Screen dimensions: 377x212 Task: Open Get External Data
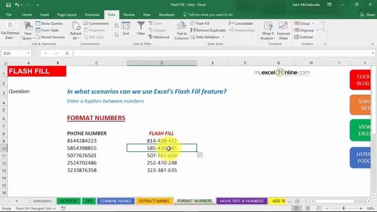[x=10, y=31]
